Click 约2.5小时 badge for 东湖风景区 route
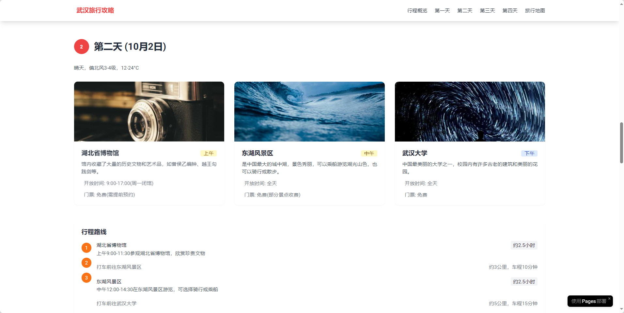The image size is (624, 313). point(524,282)
